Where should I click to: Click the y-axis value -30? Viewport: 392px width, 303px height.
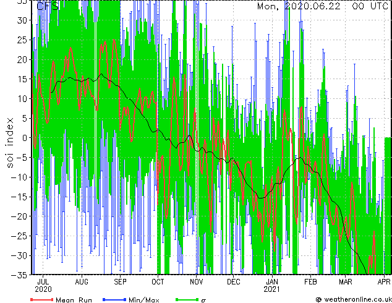[19, 255]
